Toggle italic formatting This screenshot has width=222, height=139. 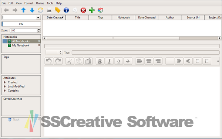(x=109, y=61)
